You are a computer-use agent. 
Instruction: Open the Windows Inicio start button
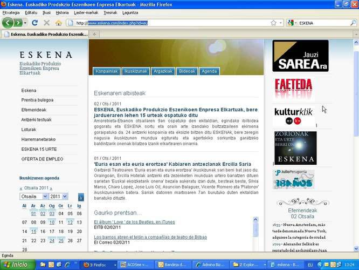(x=18, y=265)
